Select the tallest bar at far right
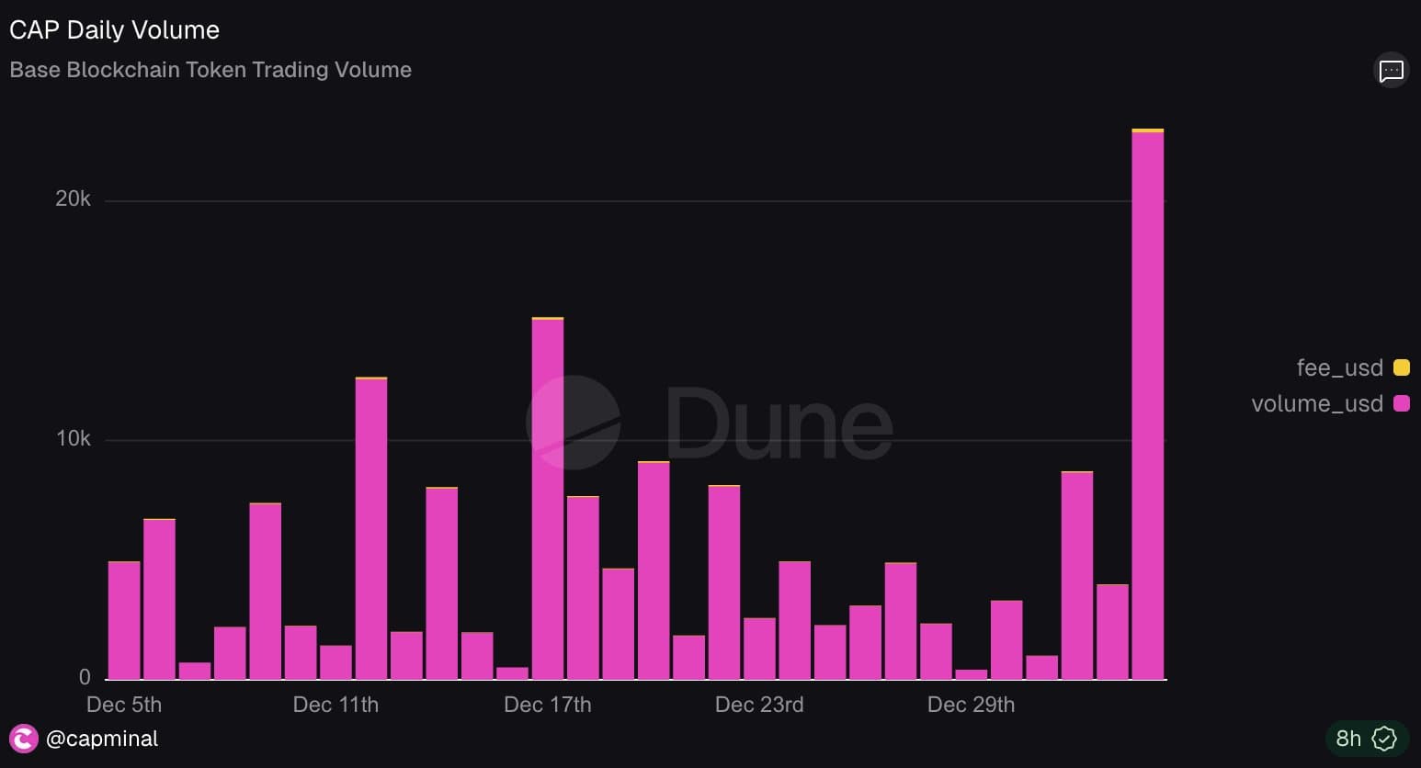The width and height of the screenshot is (1421, 768). (x=1147, y=404)
